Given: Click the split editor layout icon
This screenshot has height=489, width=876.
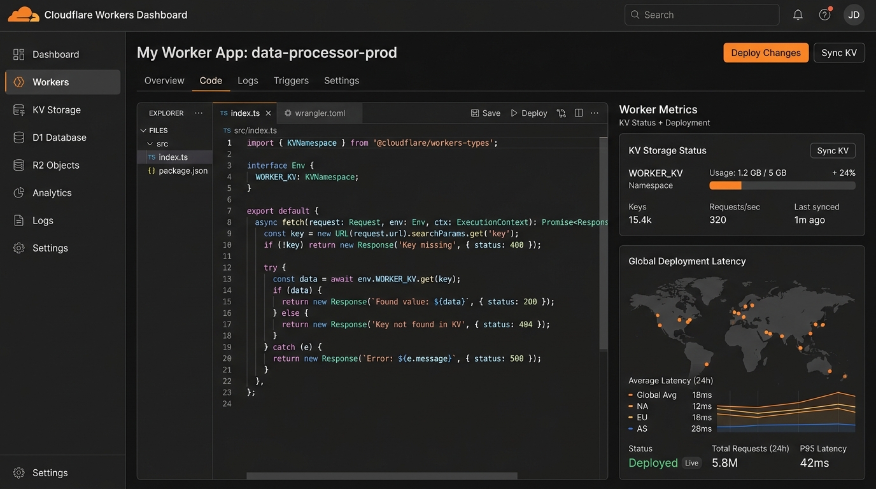Looking at the screenshot, I should pos(579,113).
